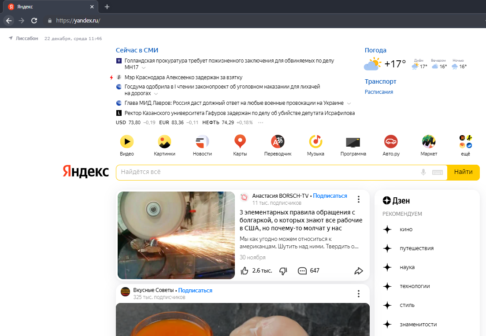Image resolution: width=486 pixels, height=336 pixels.
Task: Click the EUR 83,36 exchange rate
Action: [171, 122]
